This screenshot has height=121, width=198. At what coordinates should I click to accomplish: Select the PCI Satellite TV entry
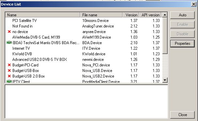click(84, 21)
